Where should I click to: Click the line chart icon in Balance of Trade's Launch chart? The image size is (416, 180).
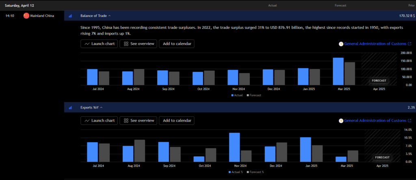[87, 44]
